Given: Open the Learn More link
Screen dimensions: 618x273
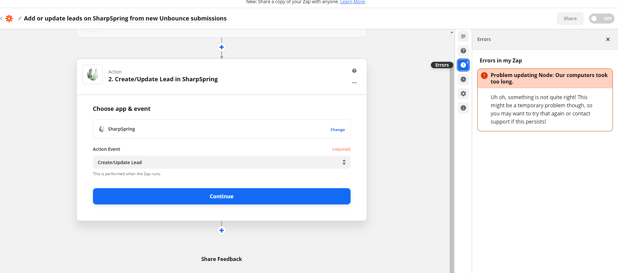Looking at the screenshot, I should 352,2.
